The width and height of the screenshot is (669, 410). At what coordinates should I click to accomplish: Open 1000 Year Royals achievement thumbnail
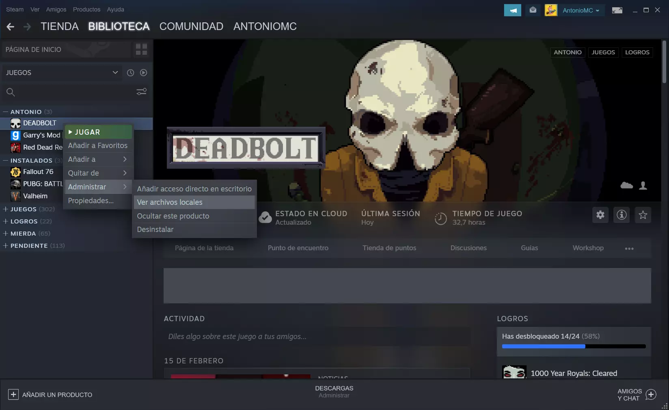(x=514, y=372)
